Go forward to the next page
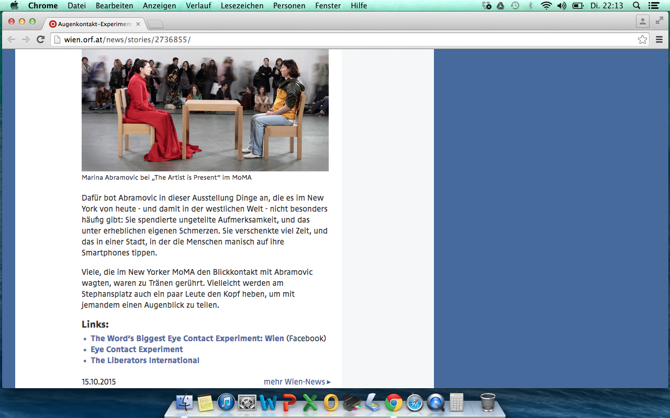This screenshot has height=418, width=670. pyautogui.click(x=26, y=40)
